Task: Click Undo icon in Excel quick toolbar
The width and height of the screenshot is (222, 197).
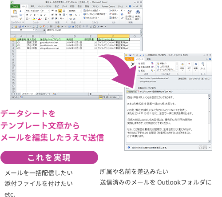Action: (23, 27)
